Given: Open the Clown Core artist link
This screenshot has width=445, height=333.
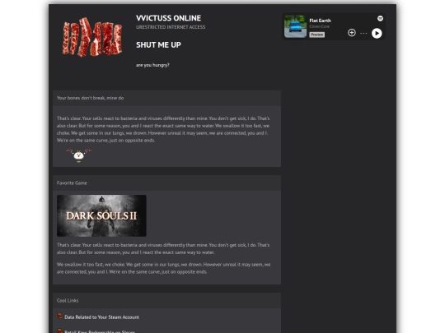Looking at the screenshot, I should click(x=319, y=26).
